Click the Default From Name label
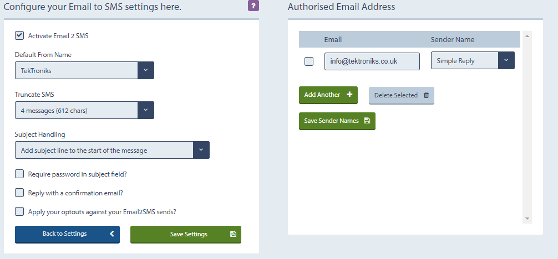The width and height of the screenshot is (558, 259). coord(43,55)
